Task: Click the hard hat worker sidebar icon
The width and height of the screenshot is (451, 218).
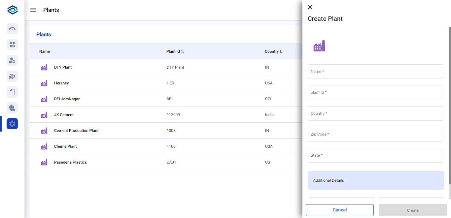Action: point(12,108)
